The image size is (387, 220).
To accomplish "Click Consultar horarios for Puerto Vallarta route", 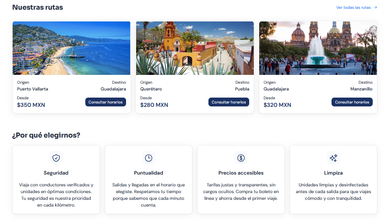I will tap(105, 102).
